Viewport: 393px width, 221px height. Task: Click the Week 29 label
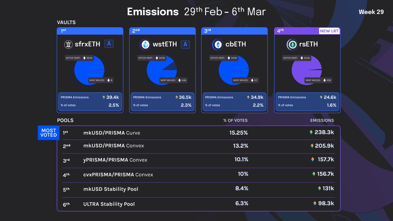(x=371, y=12)
